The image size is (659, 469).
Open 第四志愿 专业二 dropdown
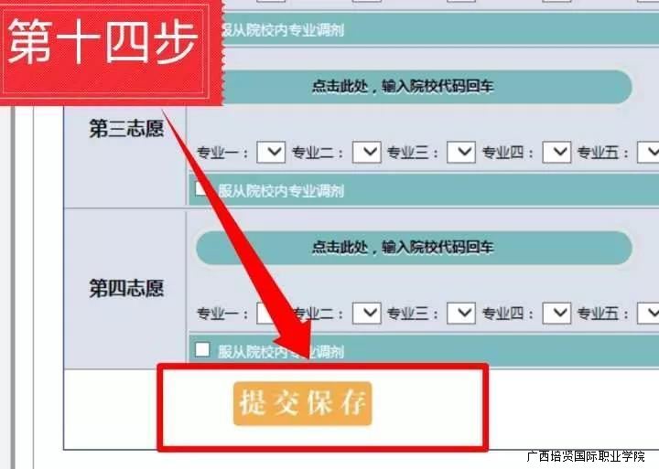tap(366, 313)
